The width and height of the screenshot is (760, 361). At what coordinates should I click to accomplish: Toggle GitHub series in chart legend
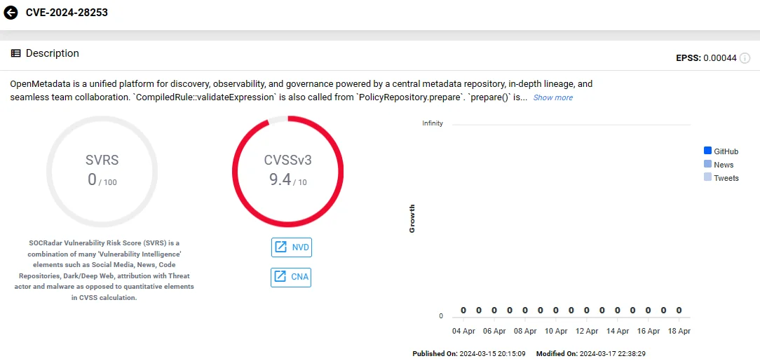pyautogui.click(x=721, y=151)
